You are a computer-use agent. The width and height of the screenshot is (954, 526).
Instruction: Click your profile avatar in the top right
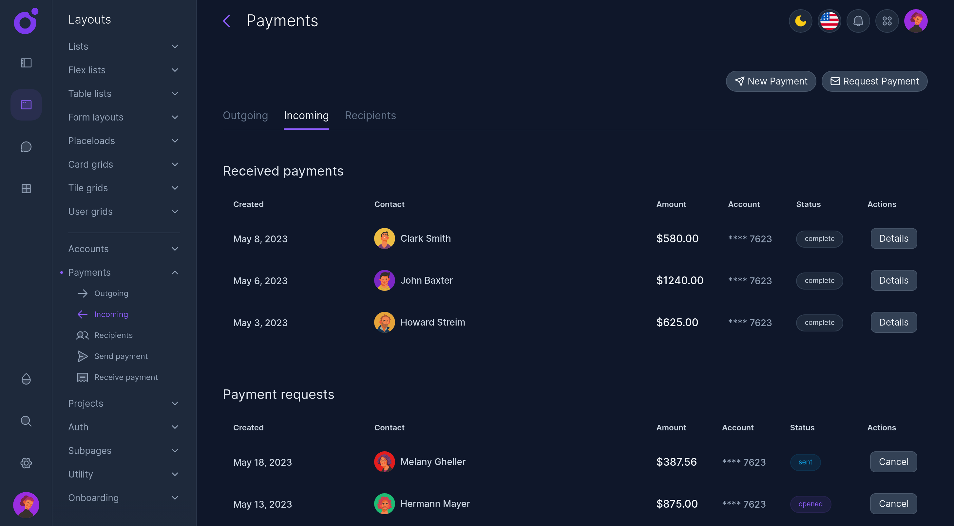pos(916,21)
